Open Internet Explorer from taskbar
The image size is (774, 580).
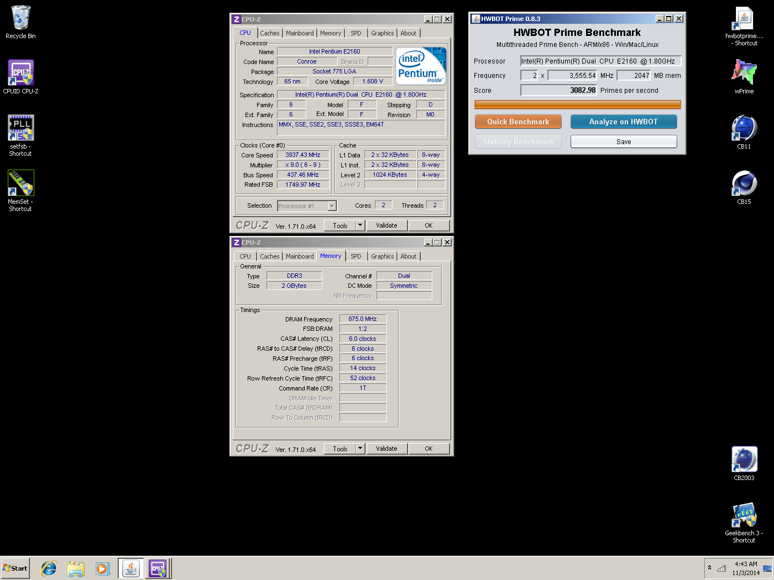(49, 568)
